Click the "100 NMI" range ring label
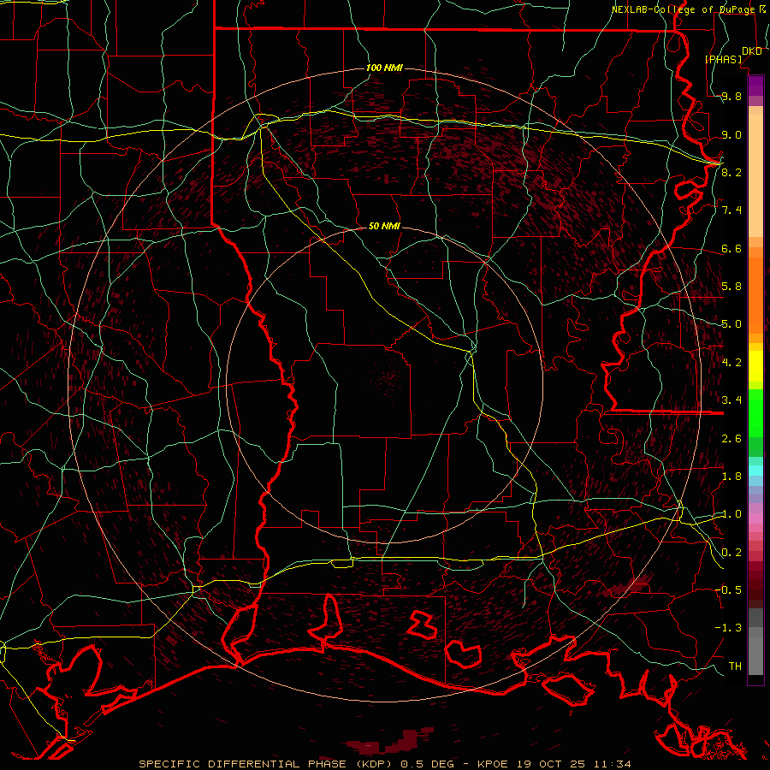Screen dimensions: 770x770 click(x=384, y=68)
